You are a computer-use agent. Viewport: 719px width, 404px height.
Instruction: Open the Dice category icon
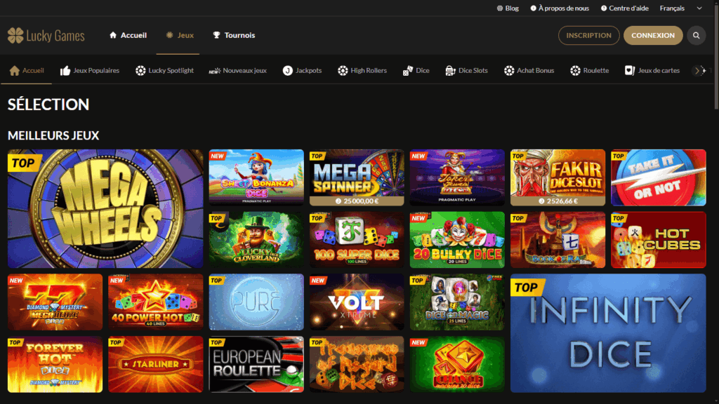(408, 71)
